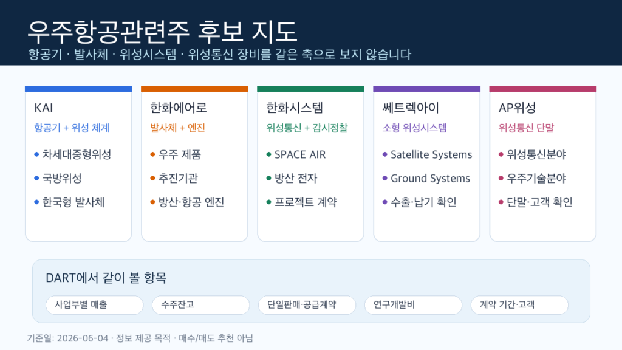Click 항공기 + 위성 체계 subtitle

pos(72,128)
